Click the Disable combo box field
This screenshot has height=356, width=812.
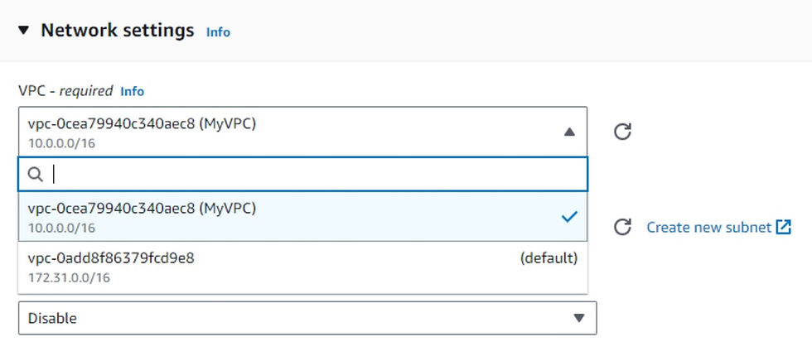coord(307,318)
